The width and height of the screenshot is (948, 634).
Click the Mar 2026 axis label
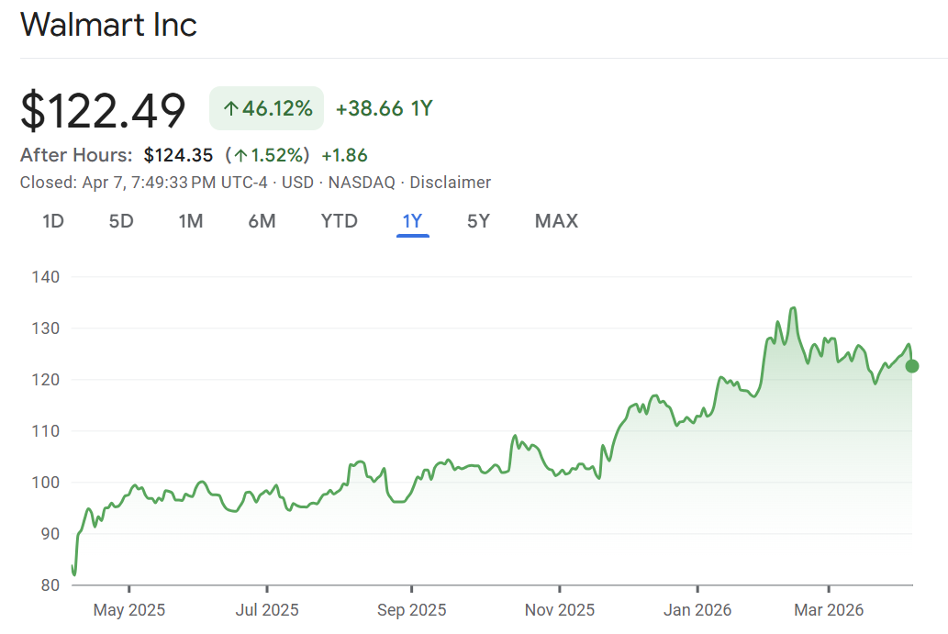pos(828,609)
